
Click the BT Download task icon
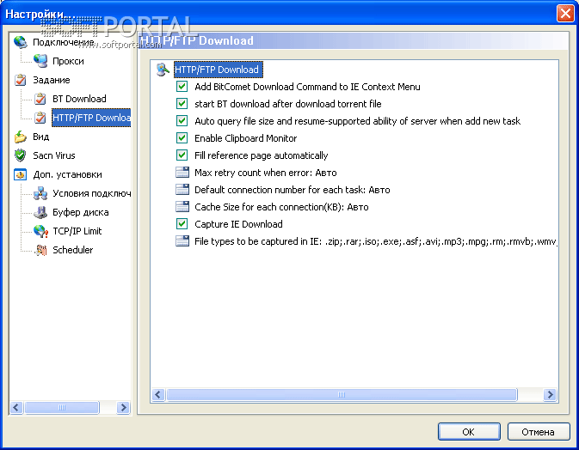(40, 99)
